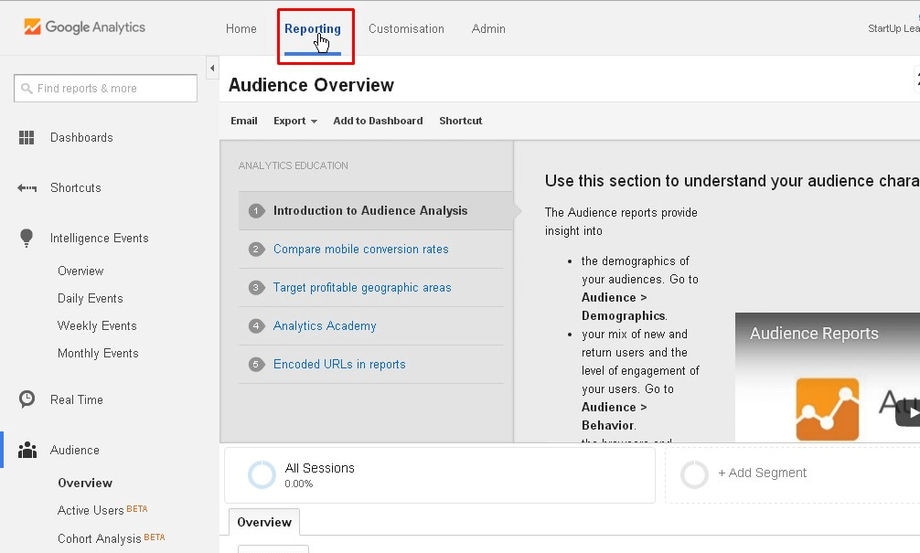Click the Google Analytics logo

tap(84, 27)
